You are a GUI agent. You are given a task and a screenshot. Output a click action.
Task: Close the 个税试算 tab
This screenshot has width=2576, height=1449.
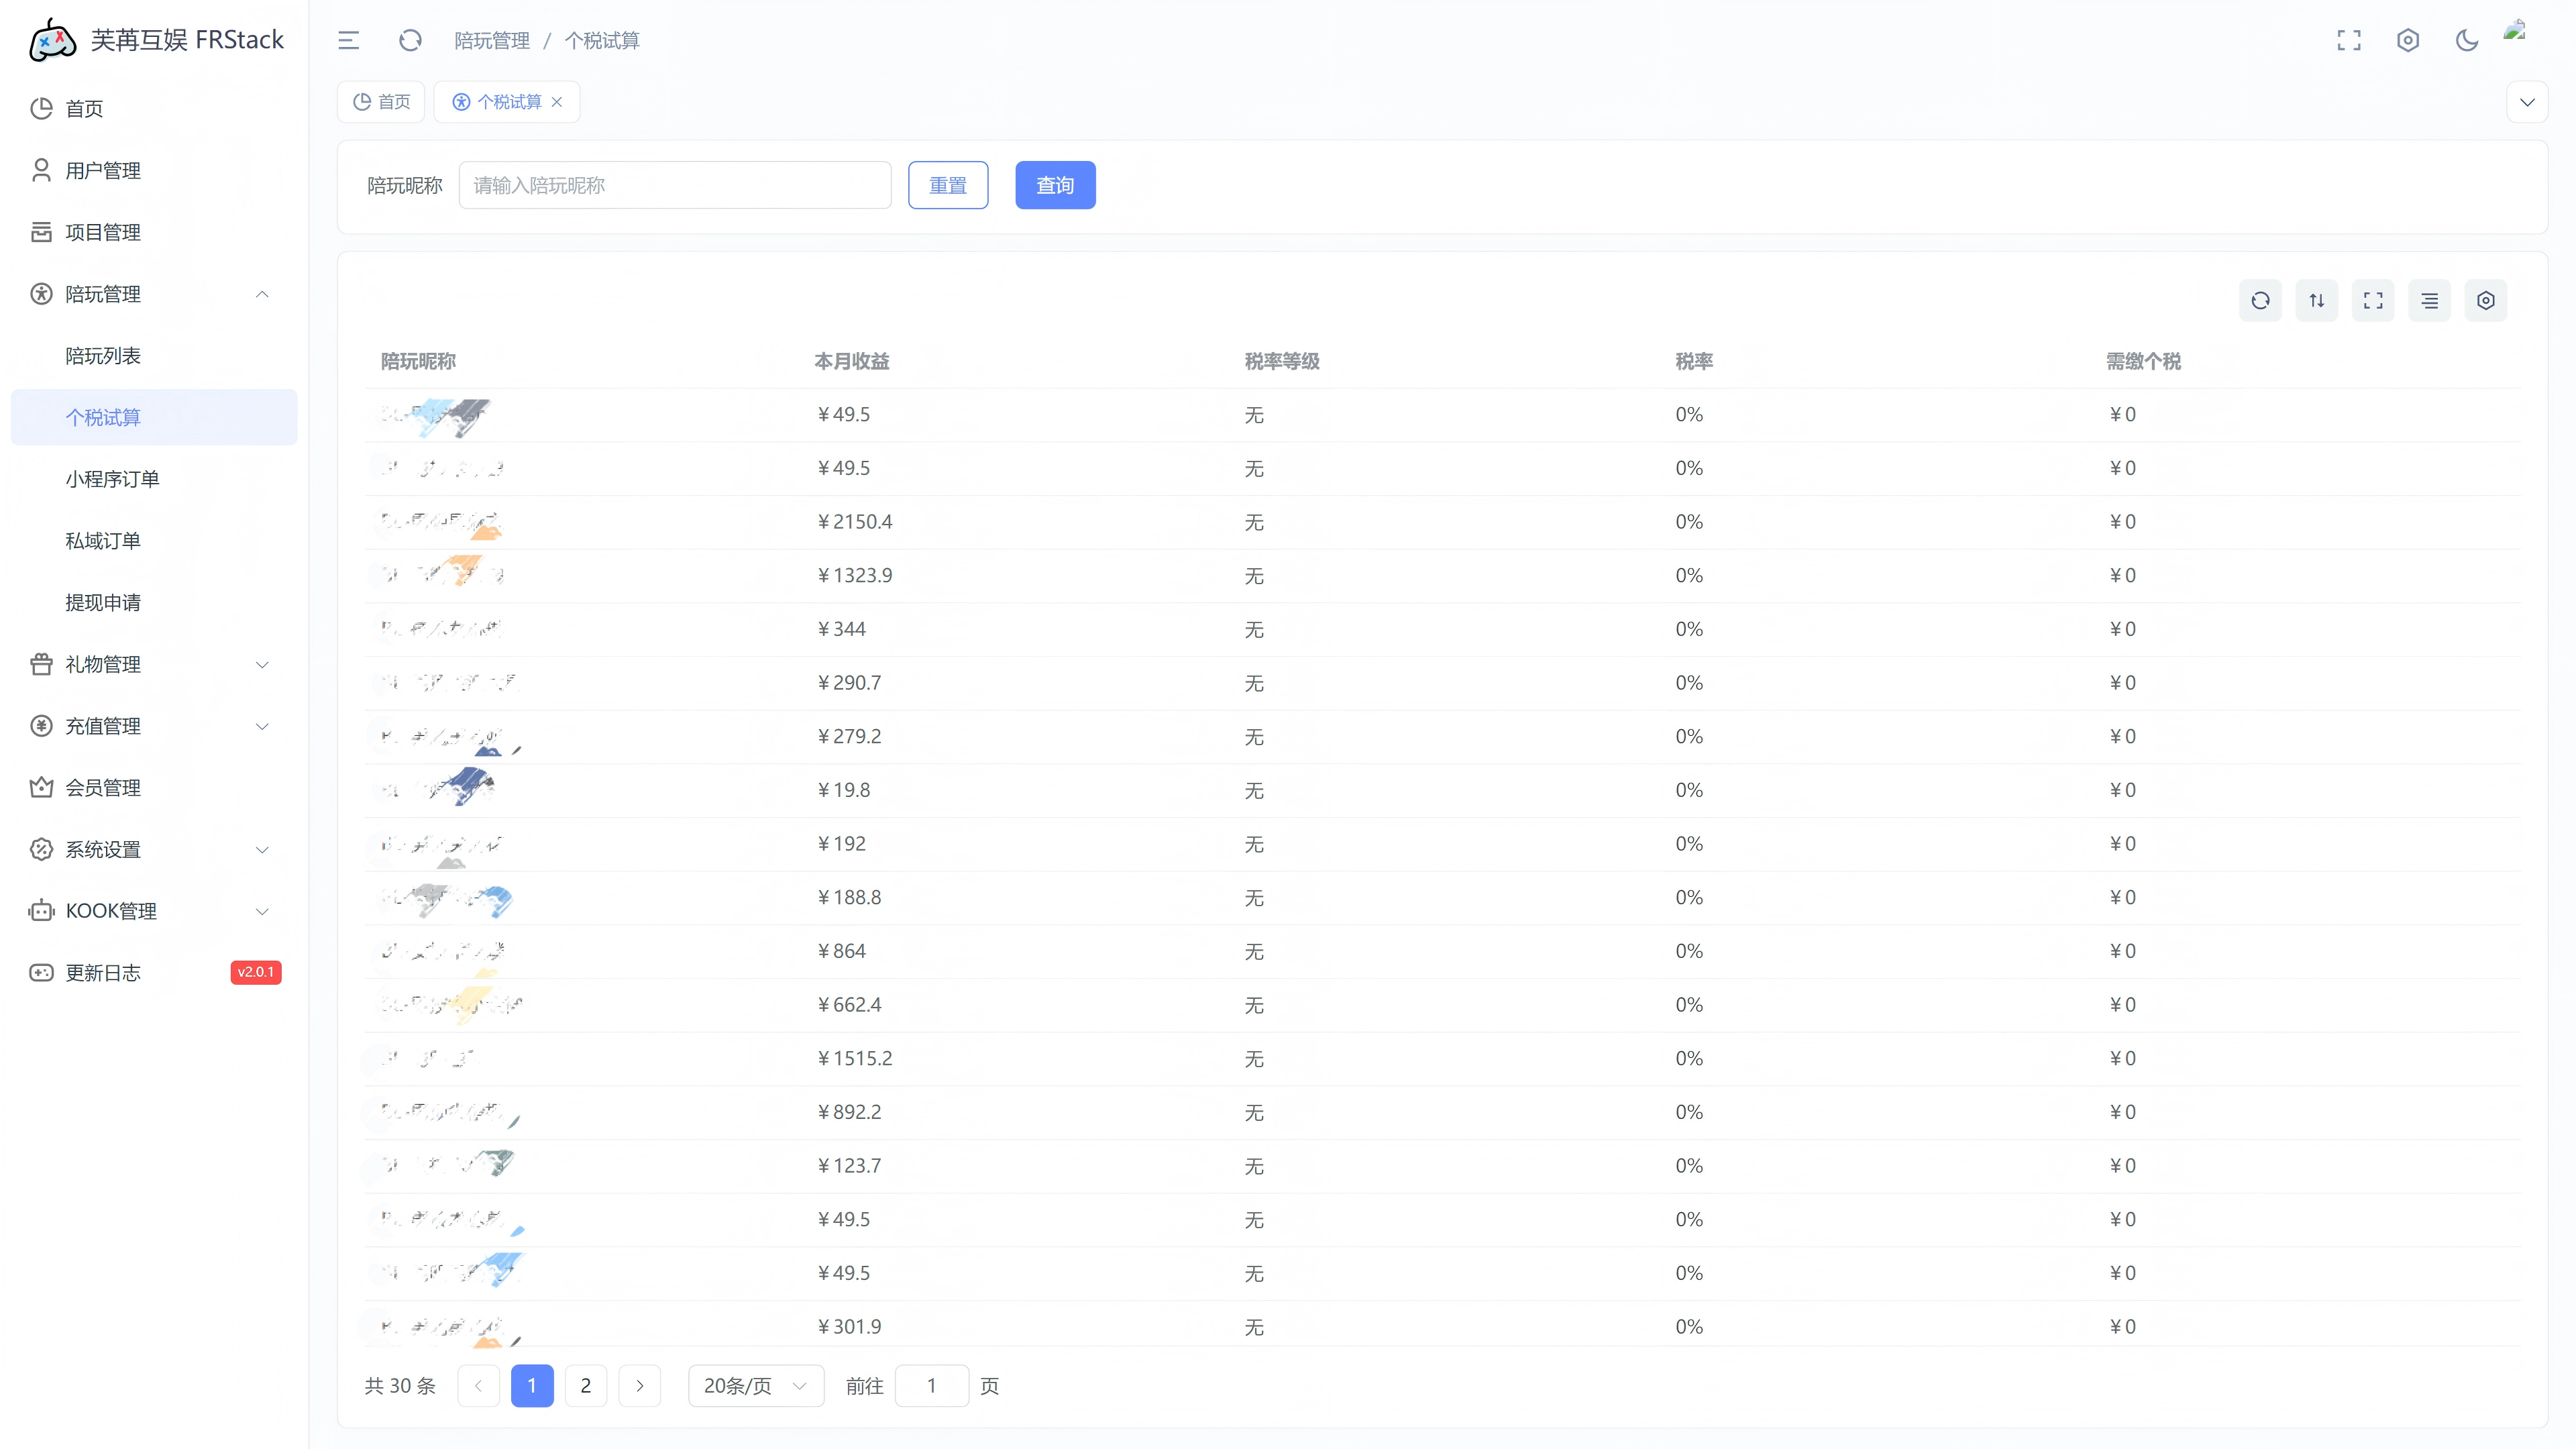pyautogui.click(x=557, y=102)
